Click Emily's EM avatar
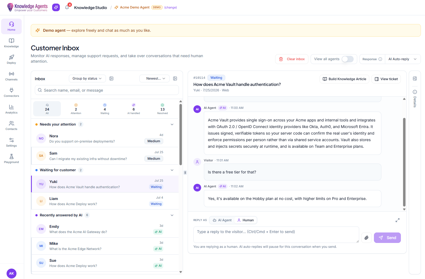 pos(41,229)
